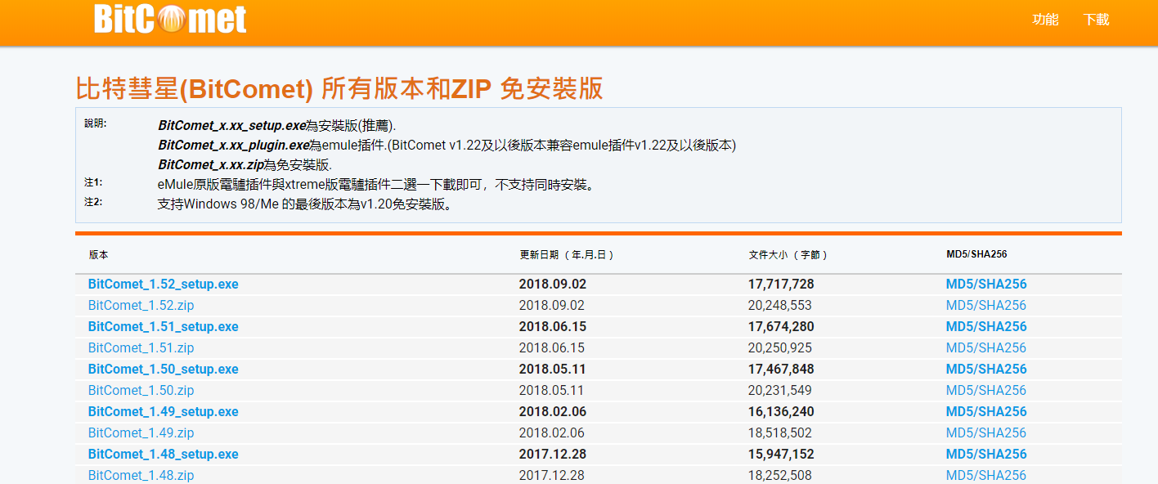
Task: Click the BitComet logo
Action: tap(170, 19)
